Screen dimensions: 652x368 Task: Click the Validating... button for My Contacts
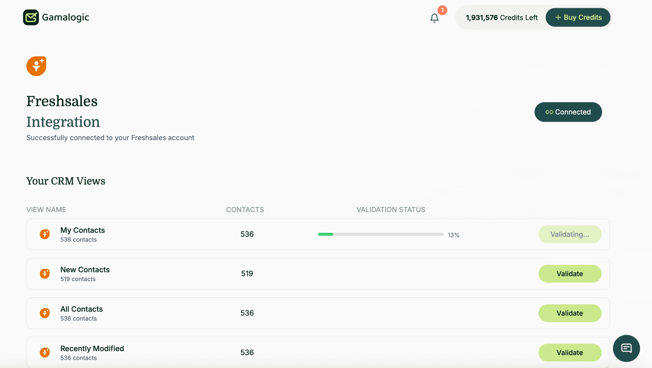coord(570,234)
